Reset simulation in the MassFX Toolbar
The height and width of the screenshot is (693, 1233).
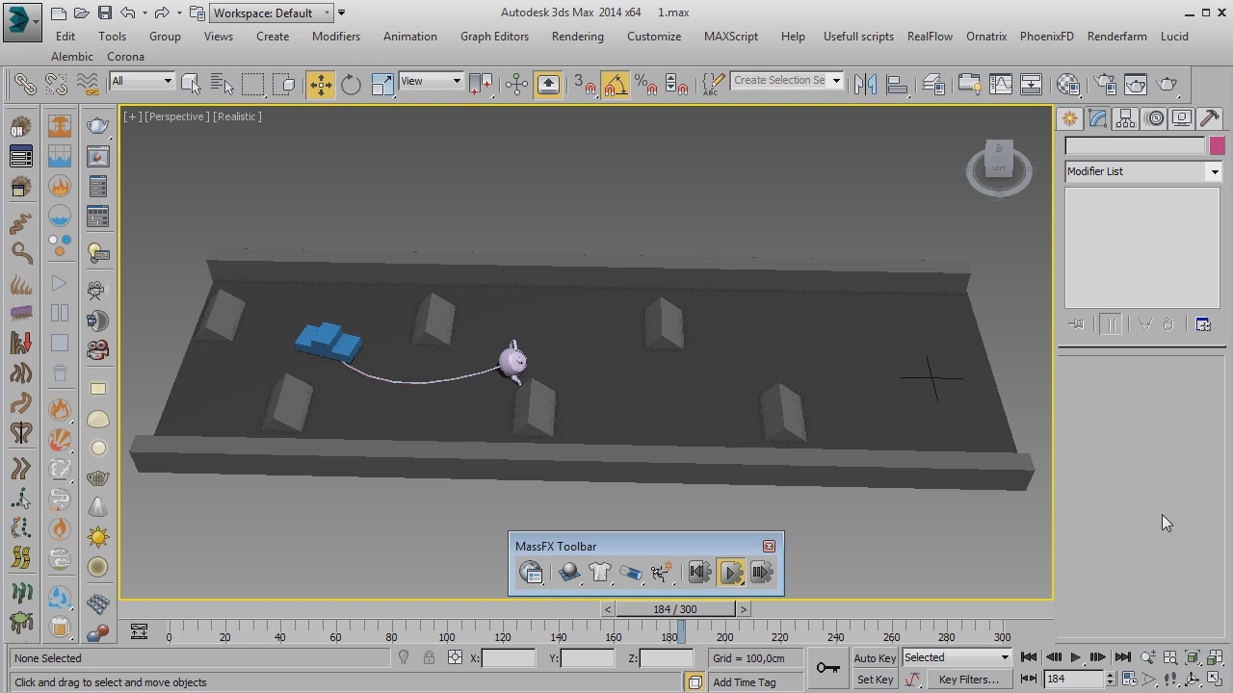pos(699,573)
